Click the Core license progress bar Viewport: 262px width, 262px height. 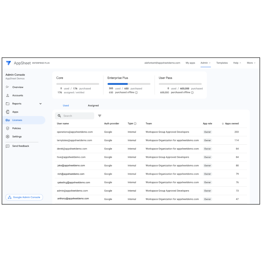point(78,84)
